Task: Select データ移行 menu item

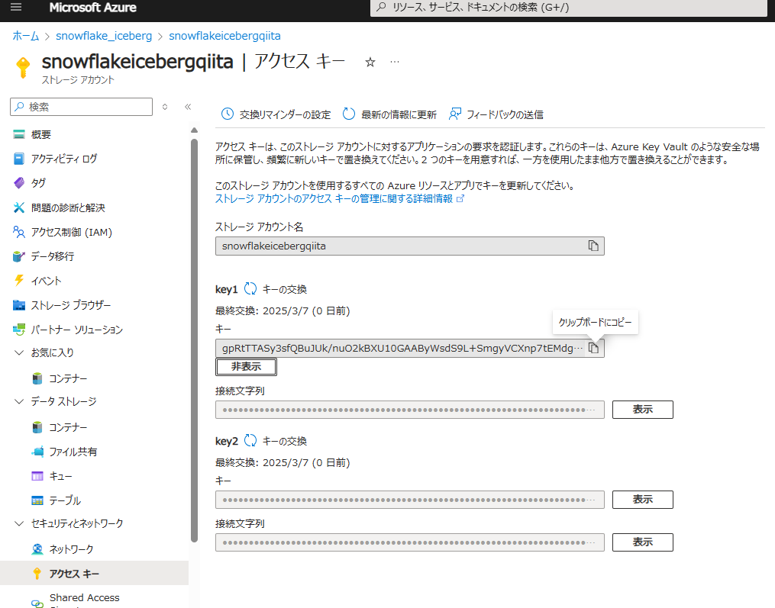Action: pos(94,256)
